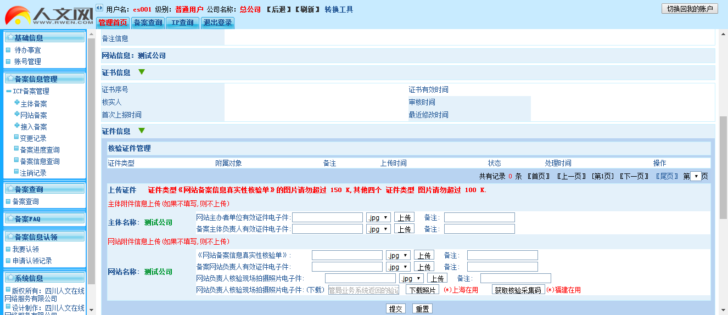Open .jpg dropdown for 网站备案信息真实性核验单
Screen dimensions: 728x315
coord(398,255)
